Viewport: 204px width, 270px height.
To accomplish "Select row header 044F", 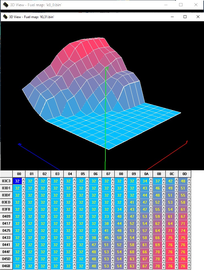I will [x=6, y=252].
